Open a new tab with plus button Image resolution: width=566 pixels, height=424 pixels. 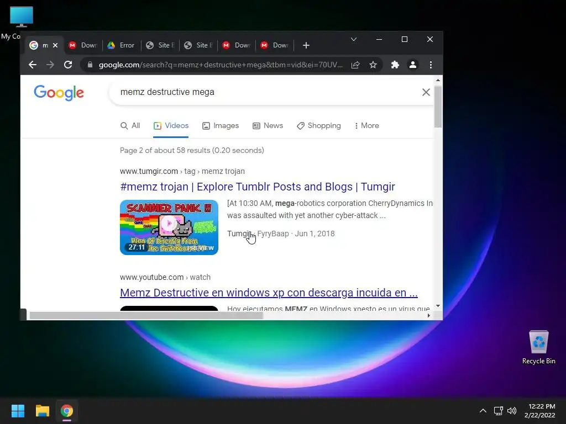point(306,45)
